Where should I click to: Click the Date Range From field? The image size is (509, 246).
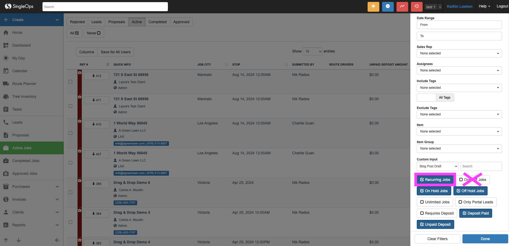tap(459, 25)
